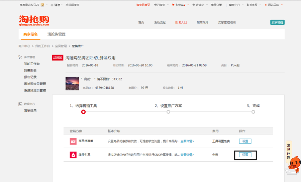Image resolution: width=301 pixels, height=182 pixels.
Task: Click the shopping cart icon
Action: (173, 5)
